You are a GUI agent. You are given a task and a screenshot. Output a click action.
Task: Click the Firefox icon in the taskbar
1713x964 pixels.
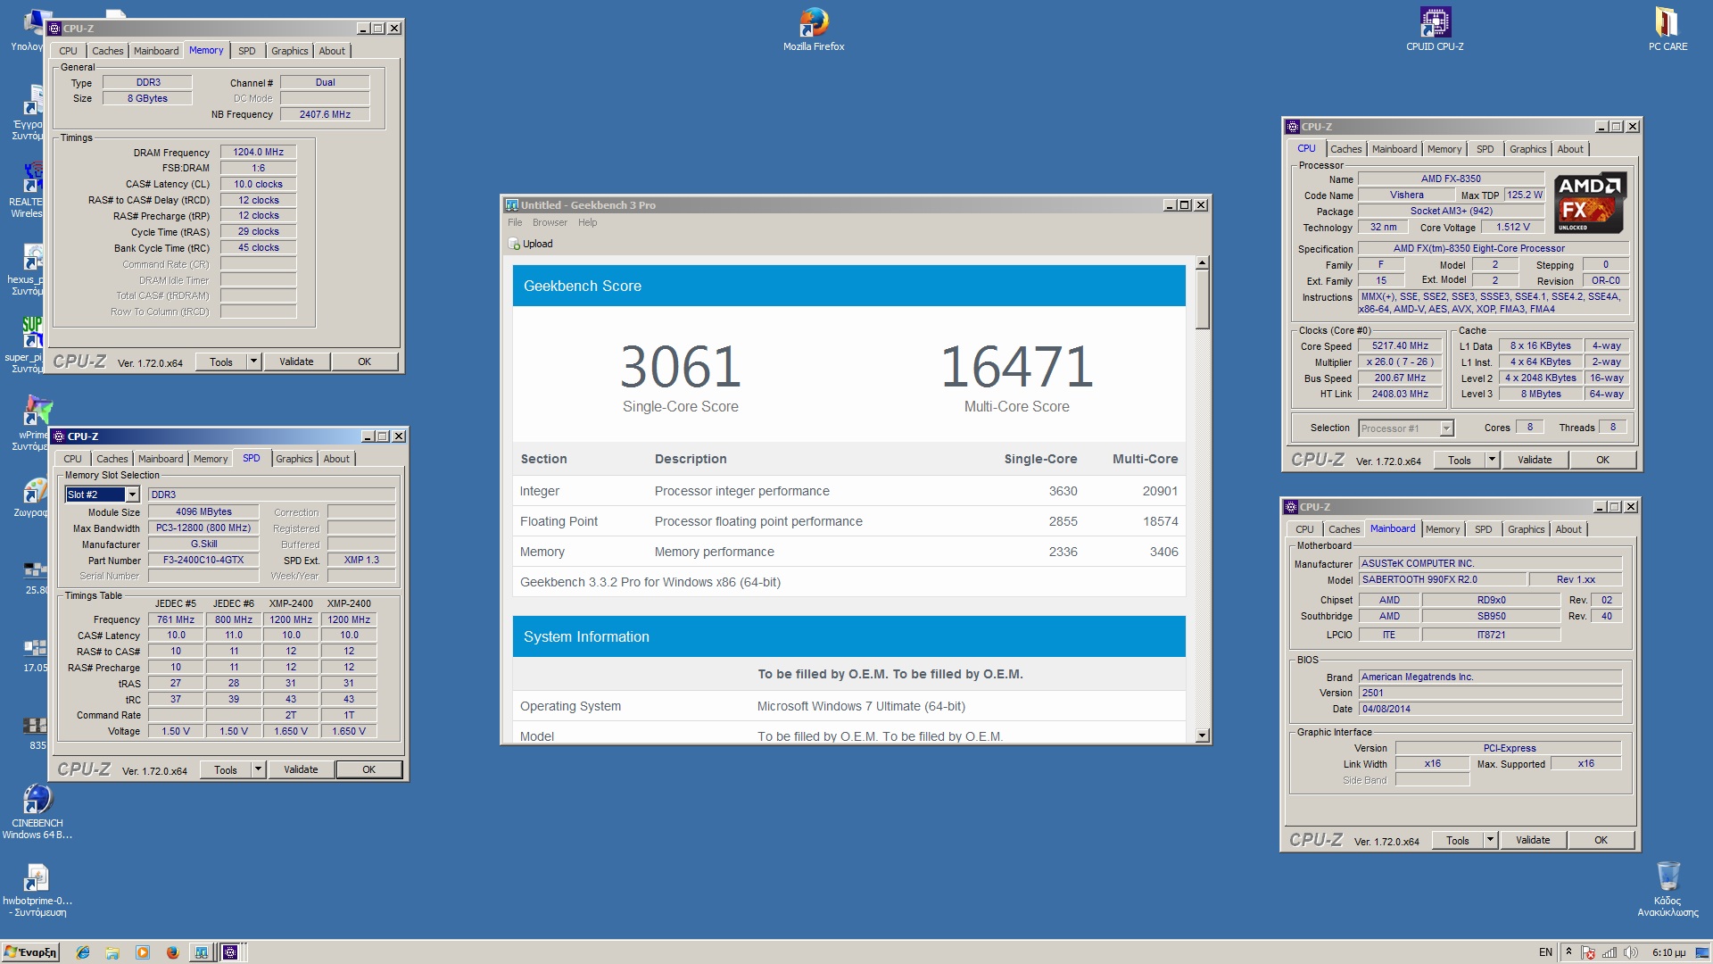click(x=173, y=952)
